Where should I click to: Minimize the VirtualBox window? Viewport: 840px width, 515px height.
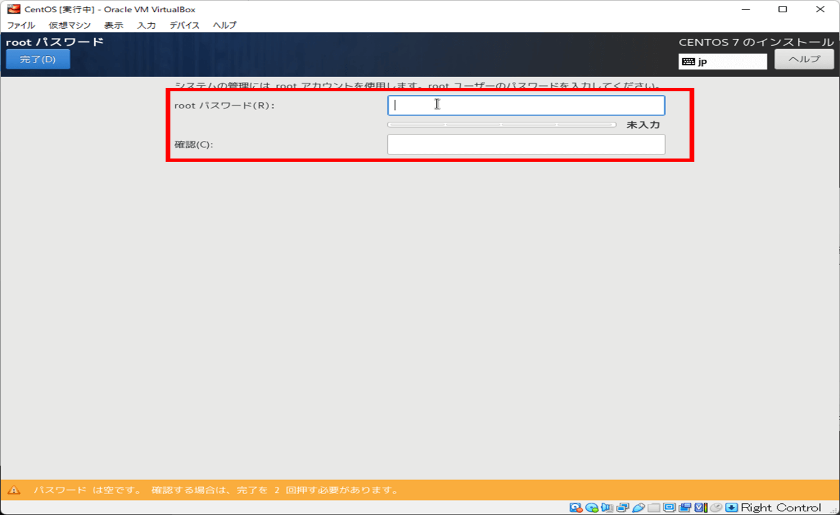point(746,9)
